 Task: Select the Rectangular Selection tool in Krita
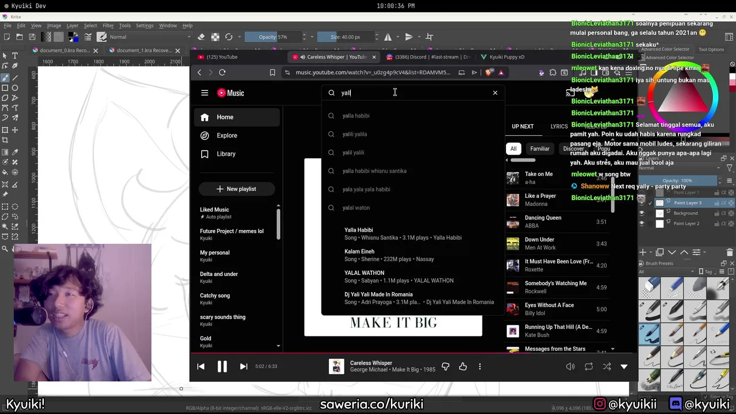click(x=5, y=206)
